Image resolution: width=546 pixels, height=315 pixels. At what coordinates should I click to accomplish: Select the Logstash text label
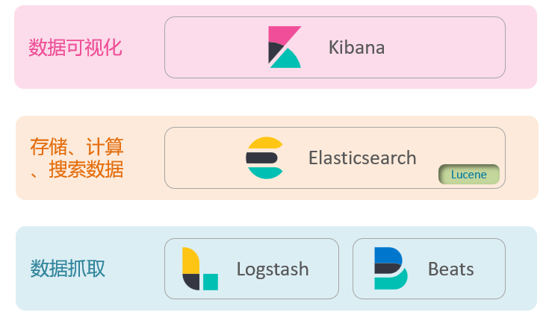pyautogui.click(x=273, y=269)
